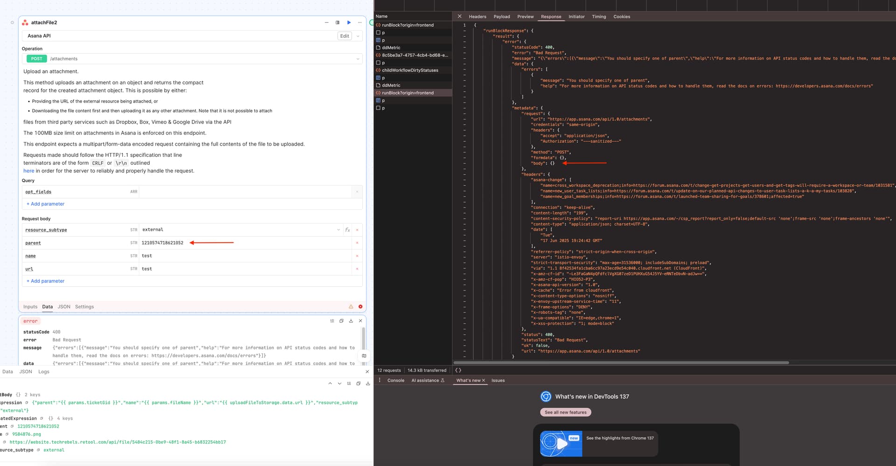This screenshot has height=466, width=896.
Task: Collapse the attachFile2 block with minimize dash
Action: [x=327, y=22]
